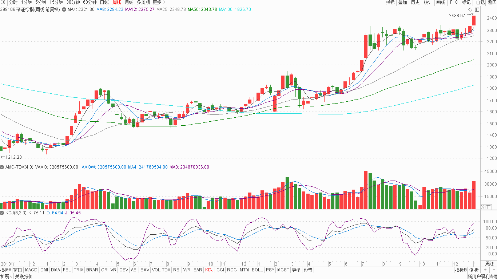497x279 pixels.
Task: Select the CR indicator
Action: click(x=104, y=270)
